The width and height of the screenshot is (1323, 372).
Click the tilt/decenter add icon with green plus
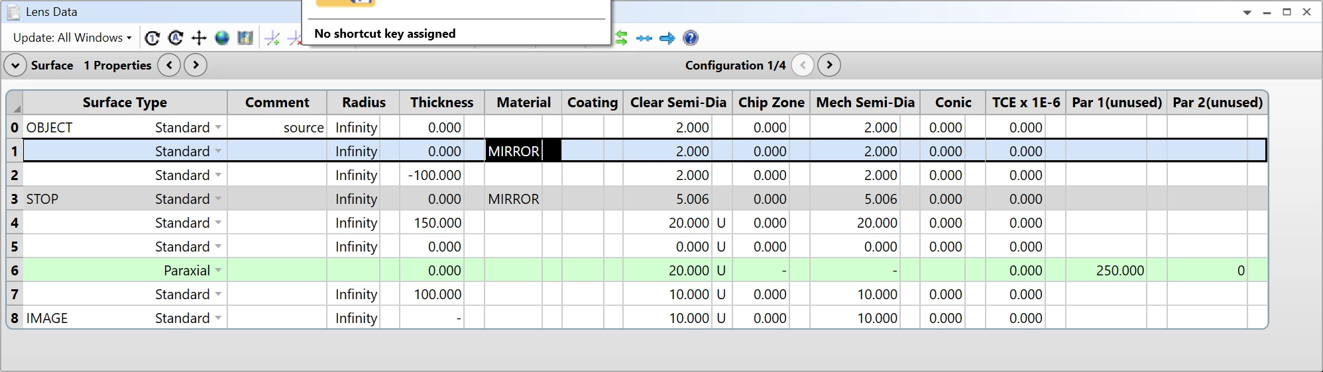[272, 38]
